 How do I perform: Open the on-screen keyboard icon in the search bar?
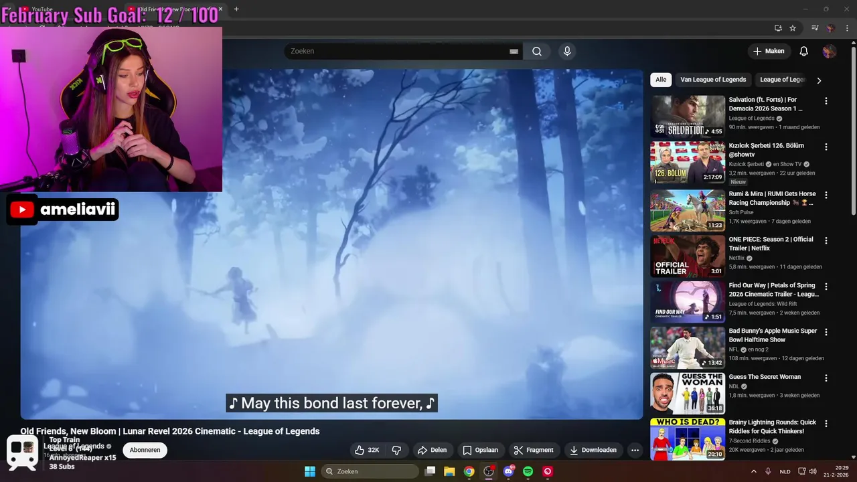(x=514, y=52)
